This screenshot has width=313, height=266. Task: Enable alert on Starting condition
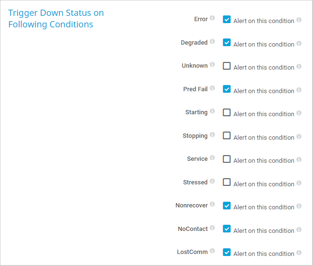click(x=227, y=113)
